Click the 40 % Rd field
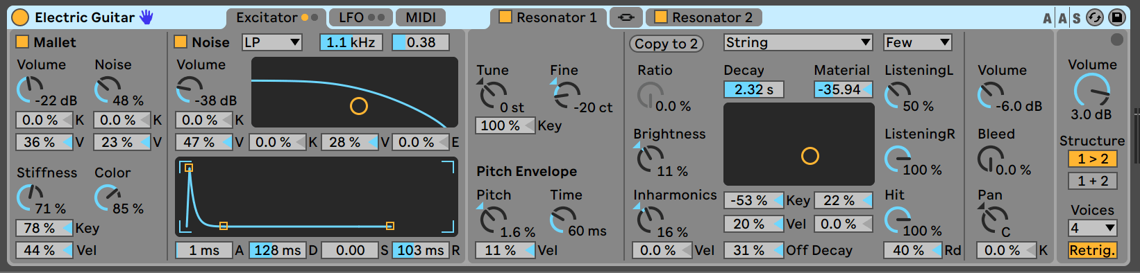Viewport: 1140px width, 273px height. pos(912,250)
